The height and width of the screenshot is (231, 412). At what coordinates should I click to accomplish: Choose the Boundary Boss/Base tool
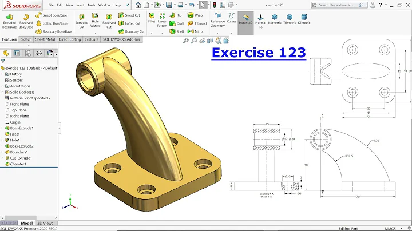coord(54,31)
